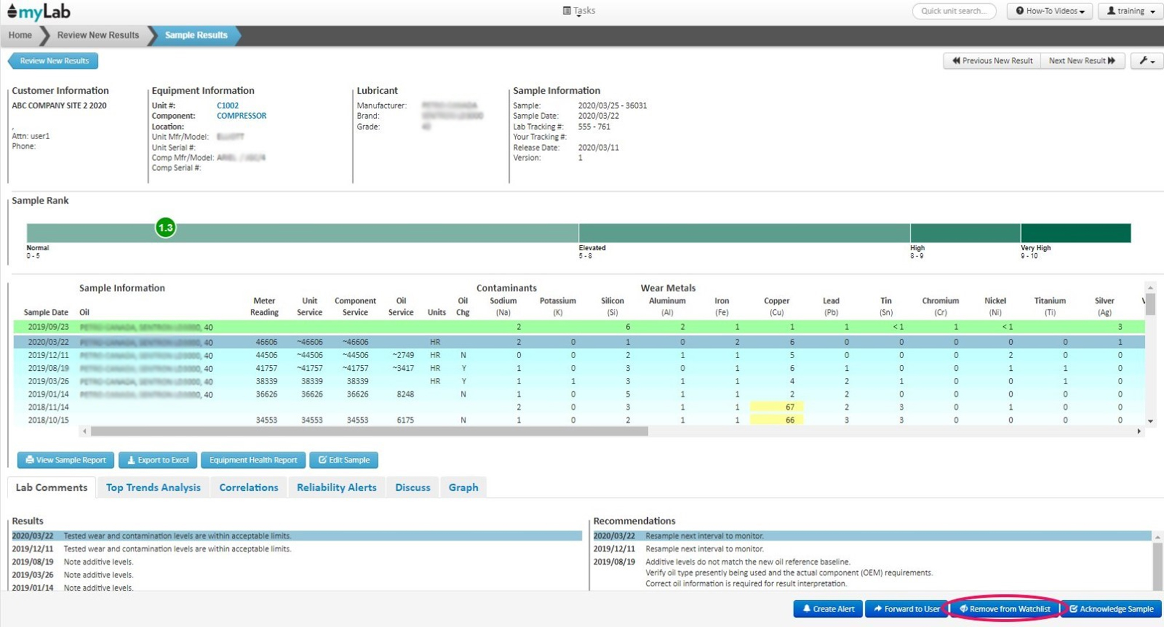Click the results table horizontal scrollbar

tap(369, 431)
